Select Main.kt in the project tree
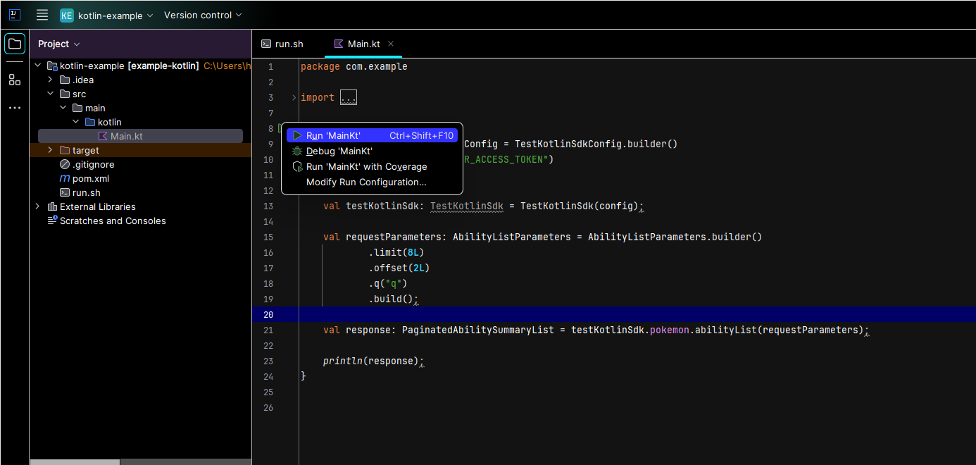Image resolution: width=976 pixels, height=465 pixels. click(140, 136)
